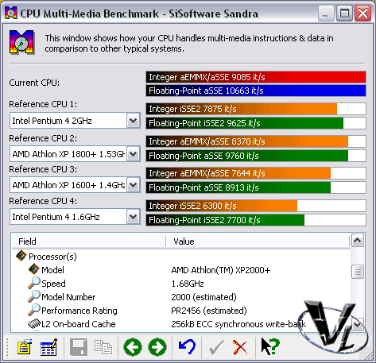376x363 pixels.
Task: Click the Copy documents icon
Action: pos(103,347)
